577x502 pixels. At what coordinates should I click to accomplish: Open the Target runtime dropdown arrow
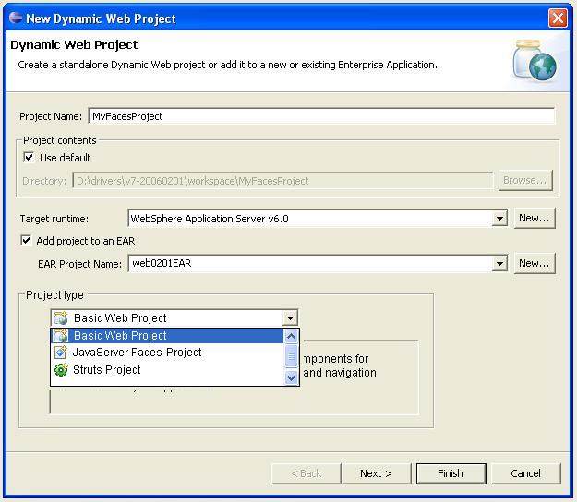click(499, 219)
